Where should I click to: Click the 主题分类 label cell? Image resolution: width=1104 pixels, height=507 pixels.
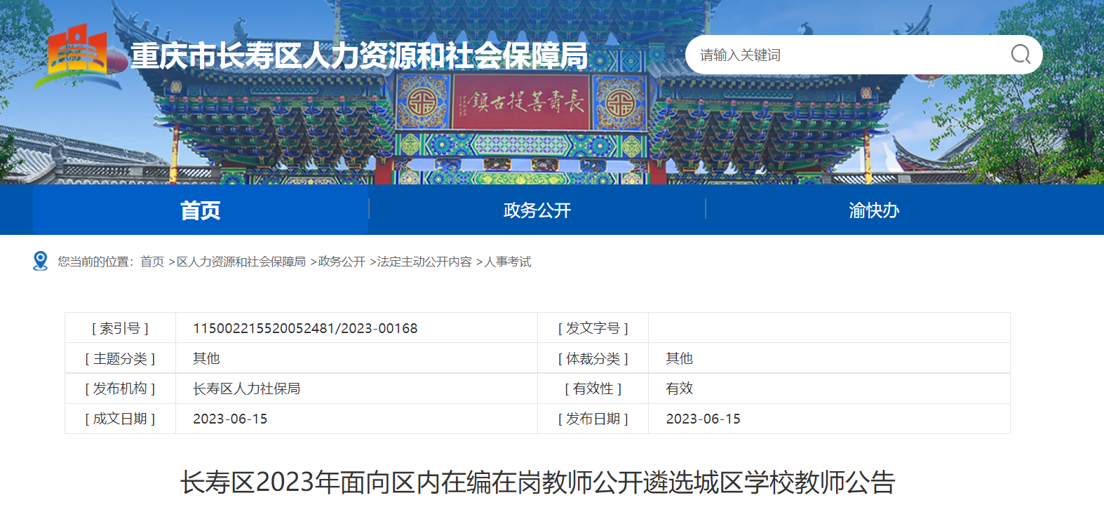tap(120, 358)
